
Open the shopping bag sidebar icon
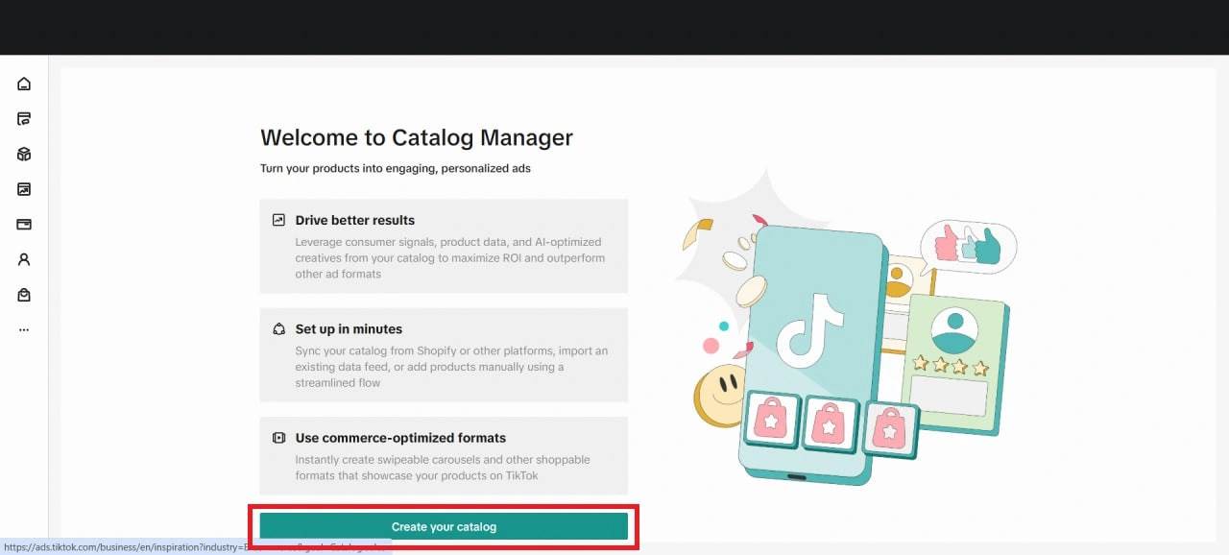pyautogui.click(x=24, y=295)
